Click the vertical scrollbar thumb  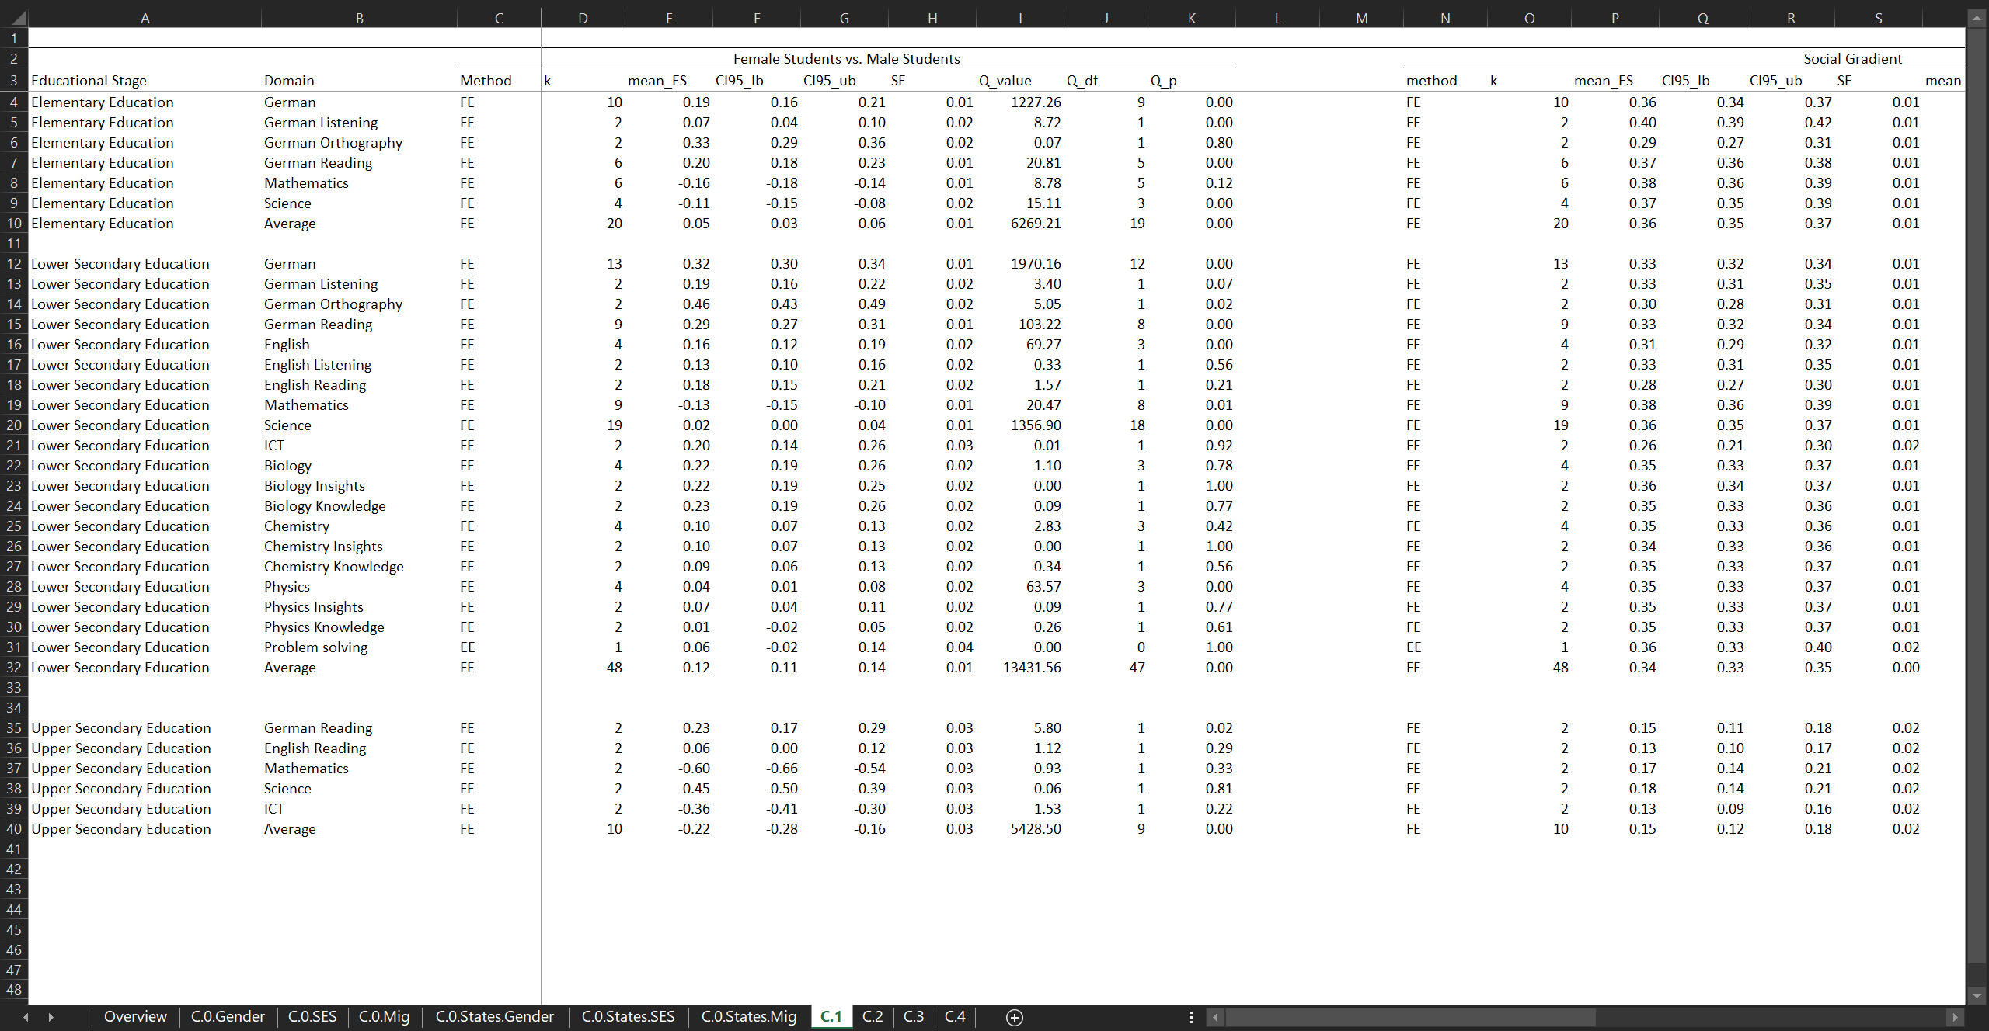click(1977, 497)
